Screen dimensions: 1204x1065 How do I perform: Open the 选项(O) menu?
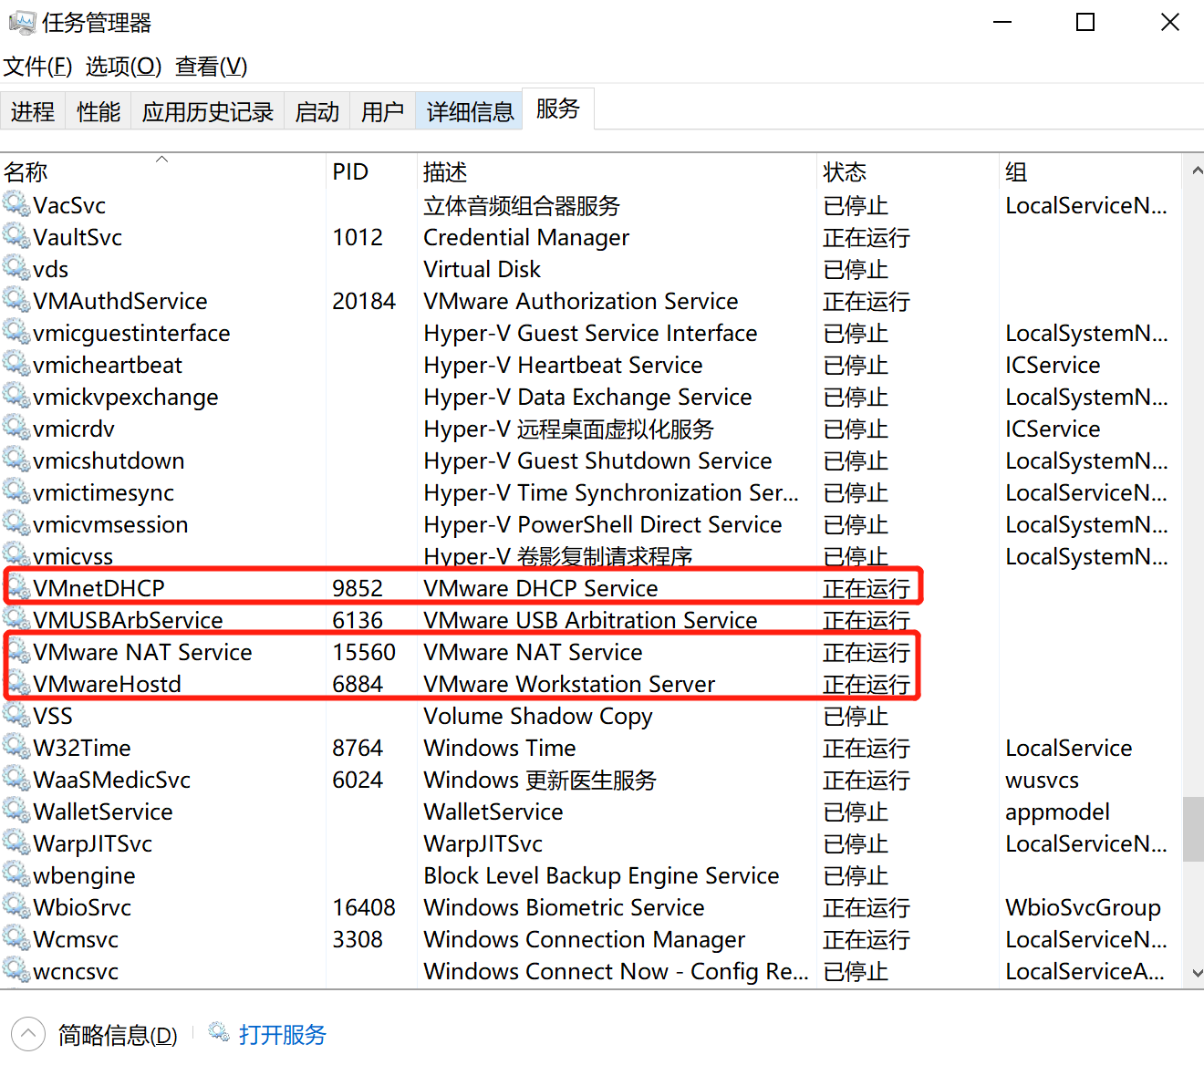(123, 67)
